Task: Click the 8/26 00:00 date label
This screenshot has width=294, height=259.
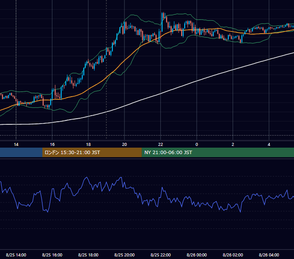Action: (197, 255)
